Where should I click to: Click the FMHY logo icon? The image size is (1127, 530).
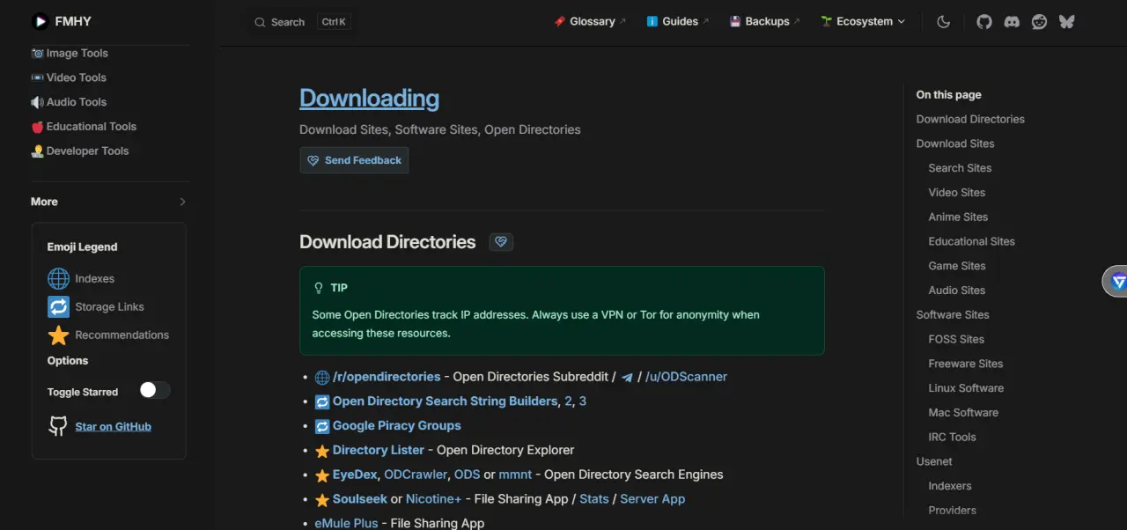pyautogui.click(x=41, y=21)
